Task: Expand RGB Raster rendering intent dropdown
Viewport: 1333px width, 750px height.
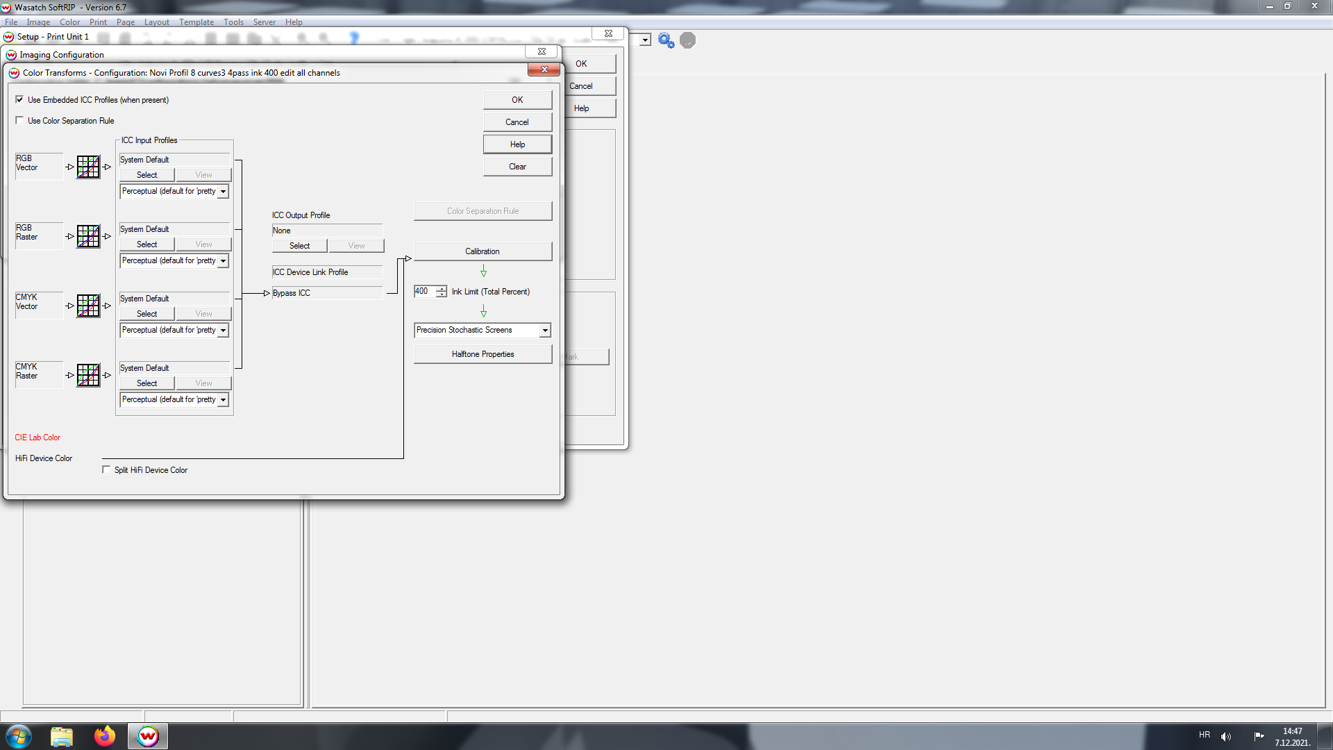Action: pyautogui.click(x=223, y=260)
